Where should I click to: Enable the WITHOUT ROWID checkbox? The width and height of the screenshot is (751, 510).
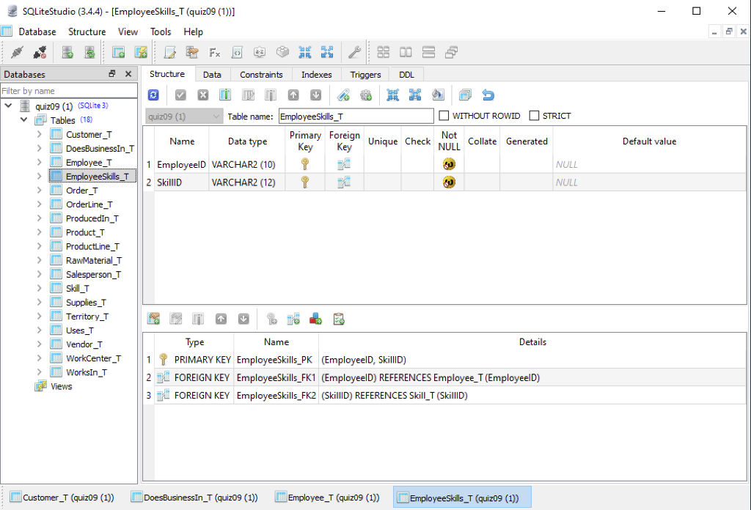tap(444, 116)
